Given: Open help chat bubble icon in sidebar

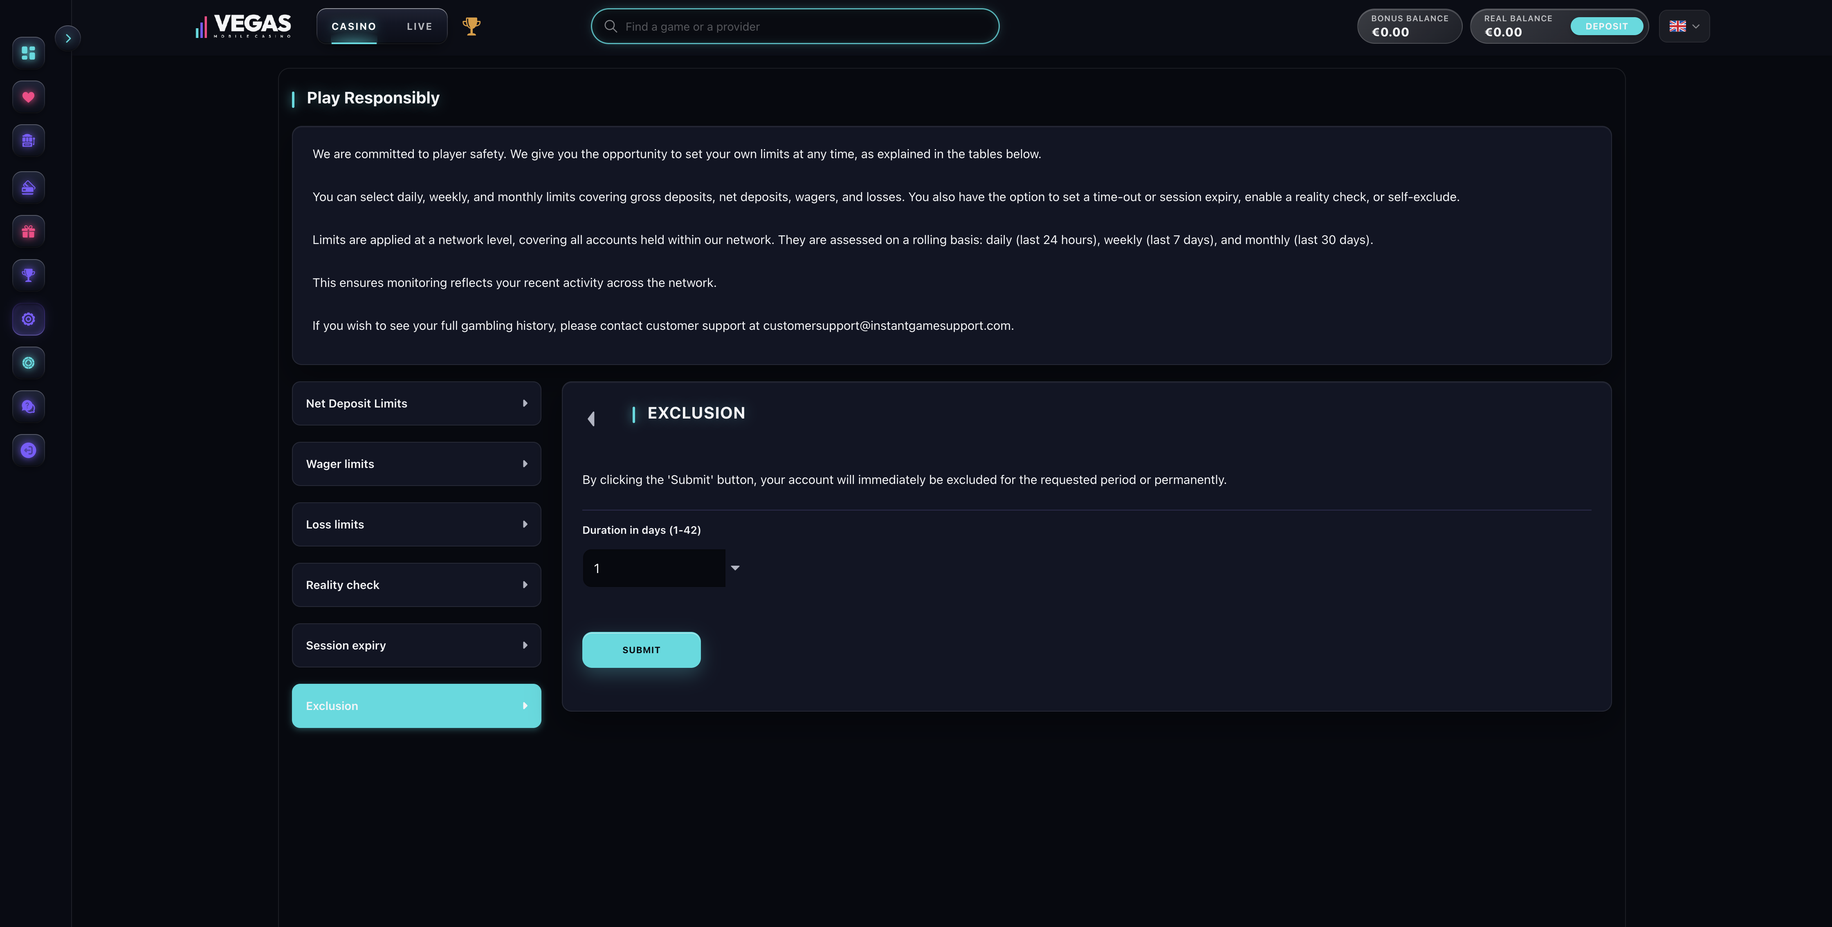Looking at the screenshot, I should [29, 407].
